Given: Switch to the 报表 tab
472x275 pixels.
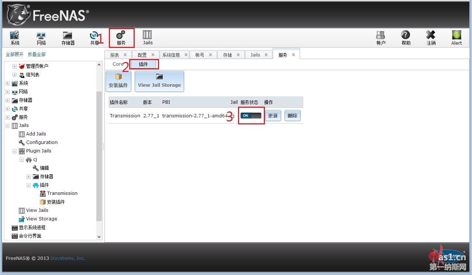Looking at the screenshot, I should coord(114,55).
